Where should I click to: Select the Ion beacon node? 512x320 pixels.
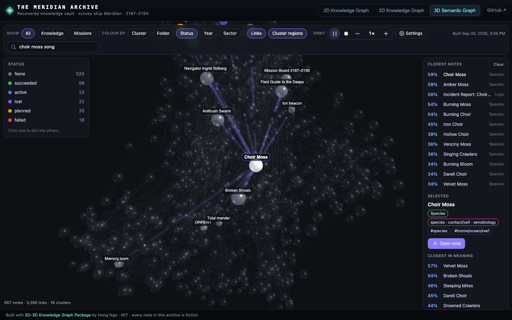coord(292,110)
